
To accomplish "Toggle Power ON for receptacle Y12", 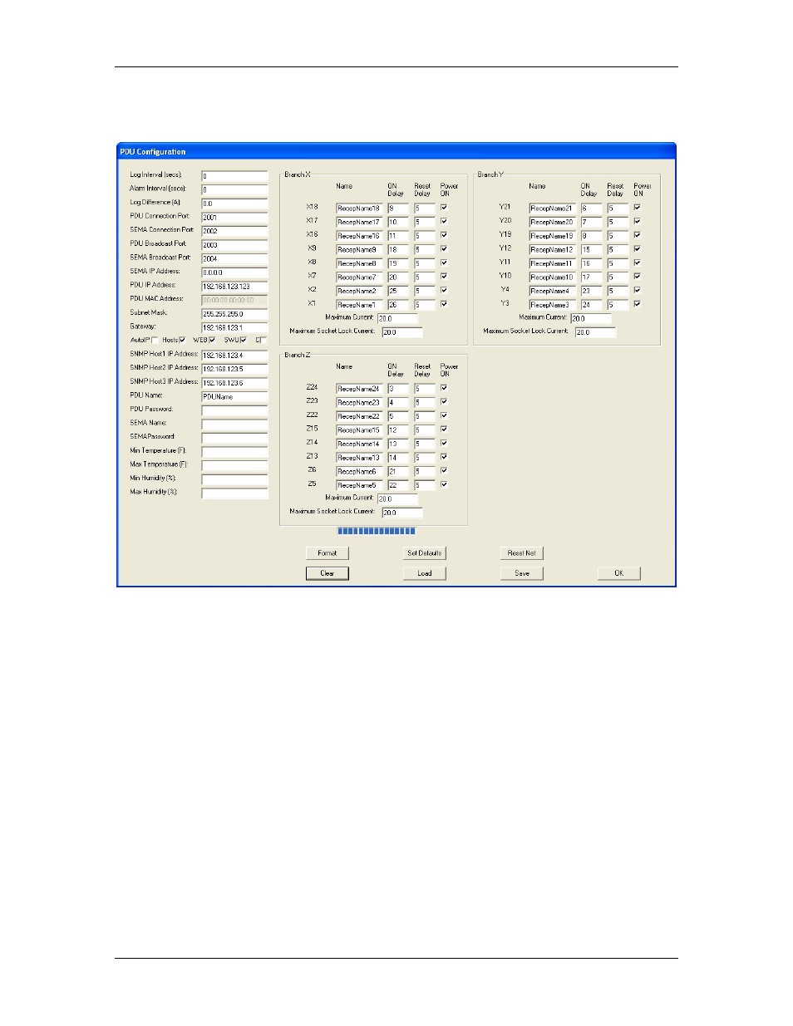I will pos(637,249).
